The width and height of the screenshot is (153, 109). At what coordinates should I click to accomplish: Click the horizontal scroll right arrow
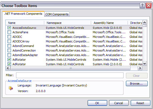click(x=140, y=68)
